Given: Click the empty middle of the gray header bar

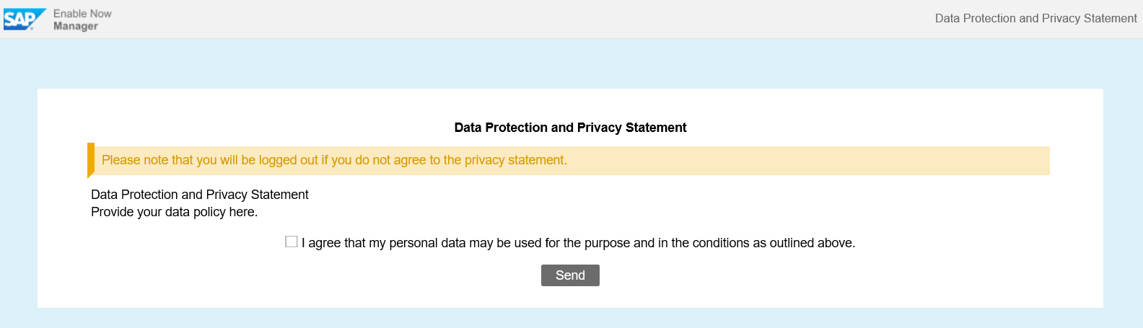Looking at the screenshot, I should coord(520,19).
